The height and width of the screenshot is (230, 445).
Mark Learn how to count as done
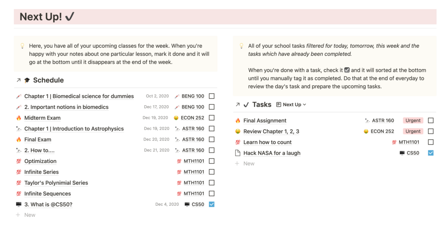(431, 142)
